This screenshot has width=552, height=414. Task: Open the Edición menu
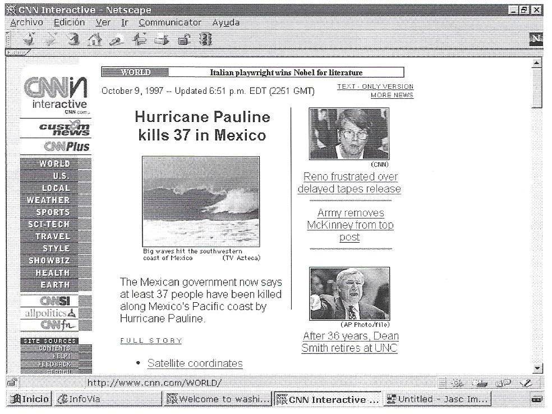(69, 22)
